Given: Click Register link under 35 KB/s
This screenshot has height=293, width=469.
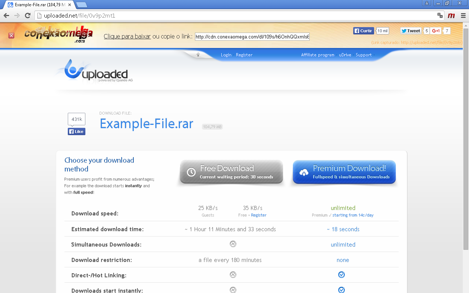Looking at the screenshot, I should coord(259,215).
